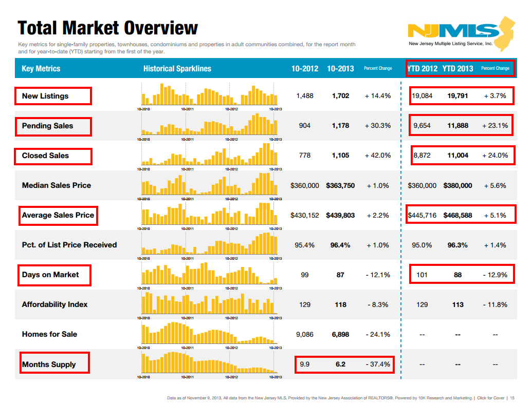Select the 'Average Sales Price' row label

[58, 215]
